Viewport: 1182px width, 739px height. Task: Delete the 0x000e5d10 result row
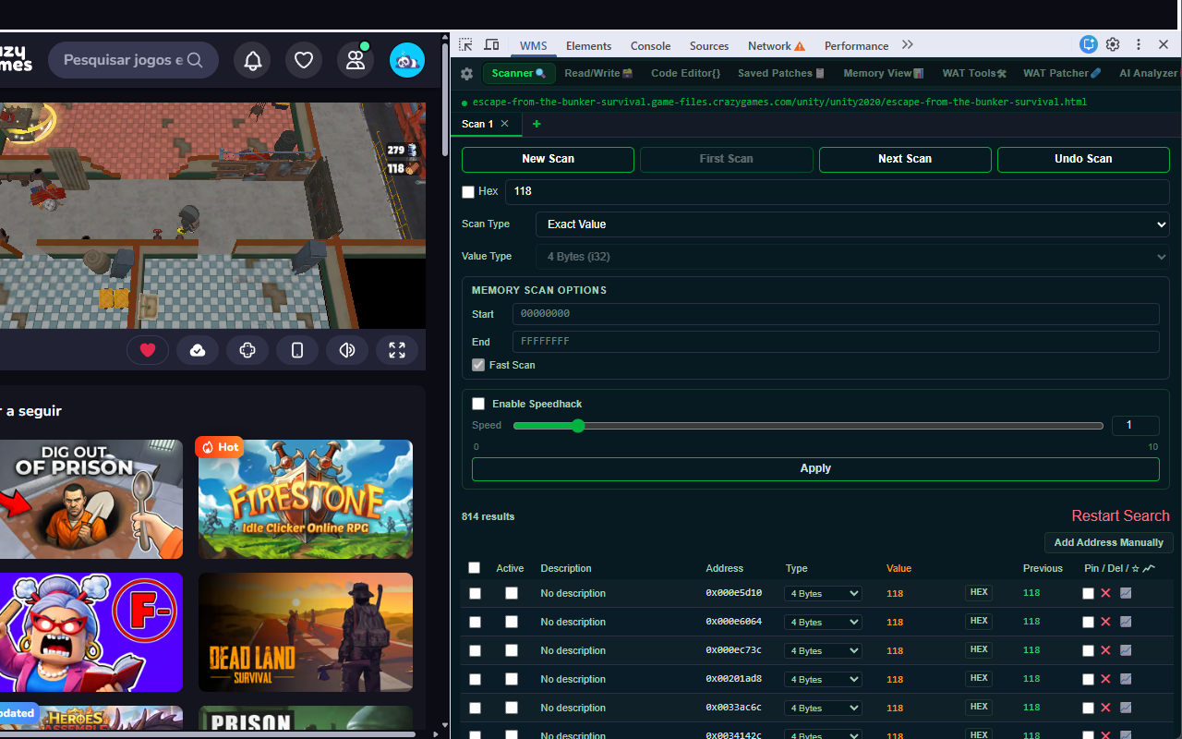tap(1105, 593)
